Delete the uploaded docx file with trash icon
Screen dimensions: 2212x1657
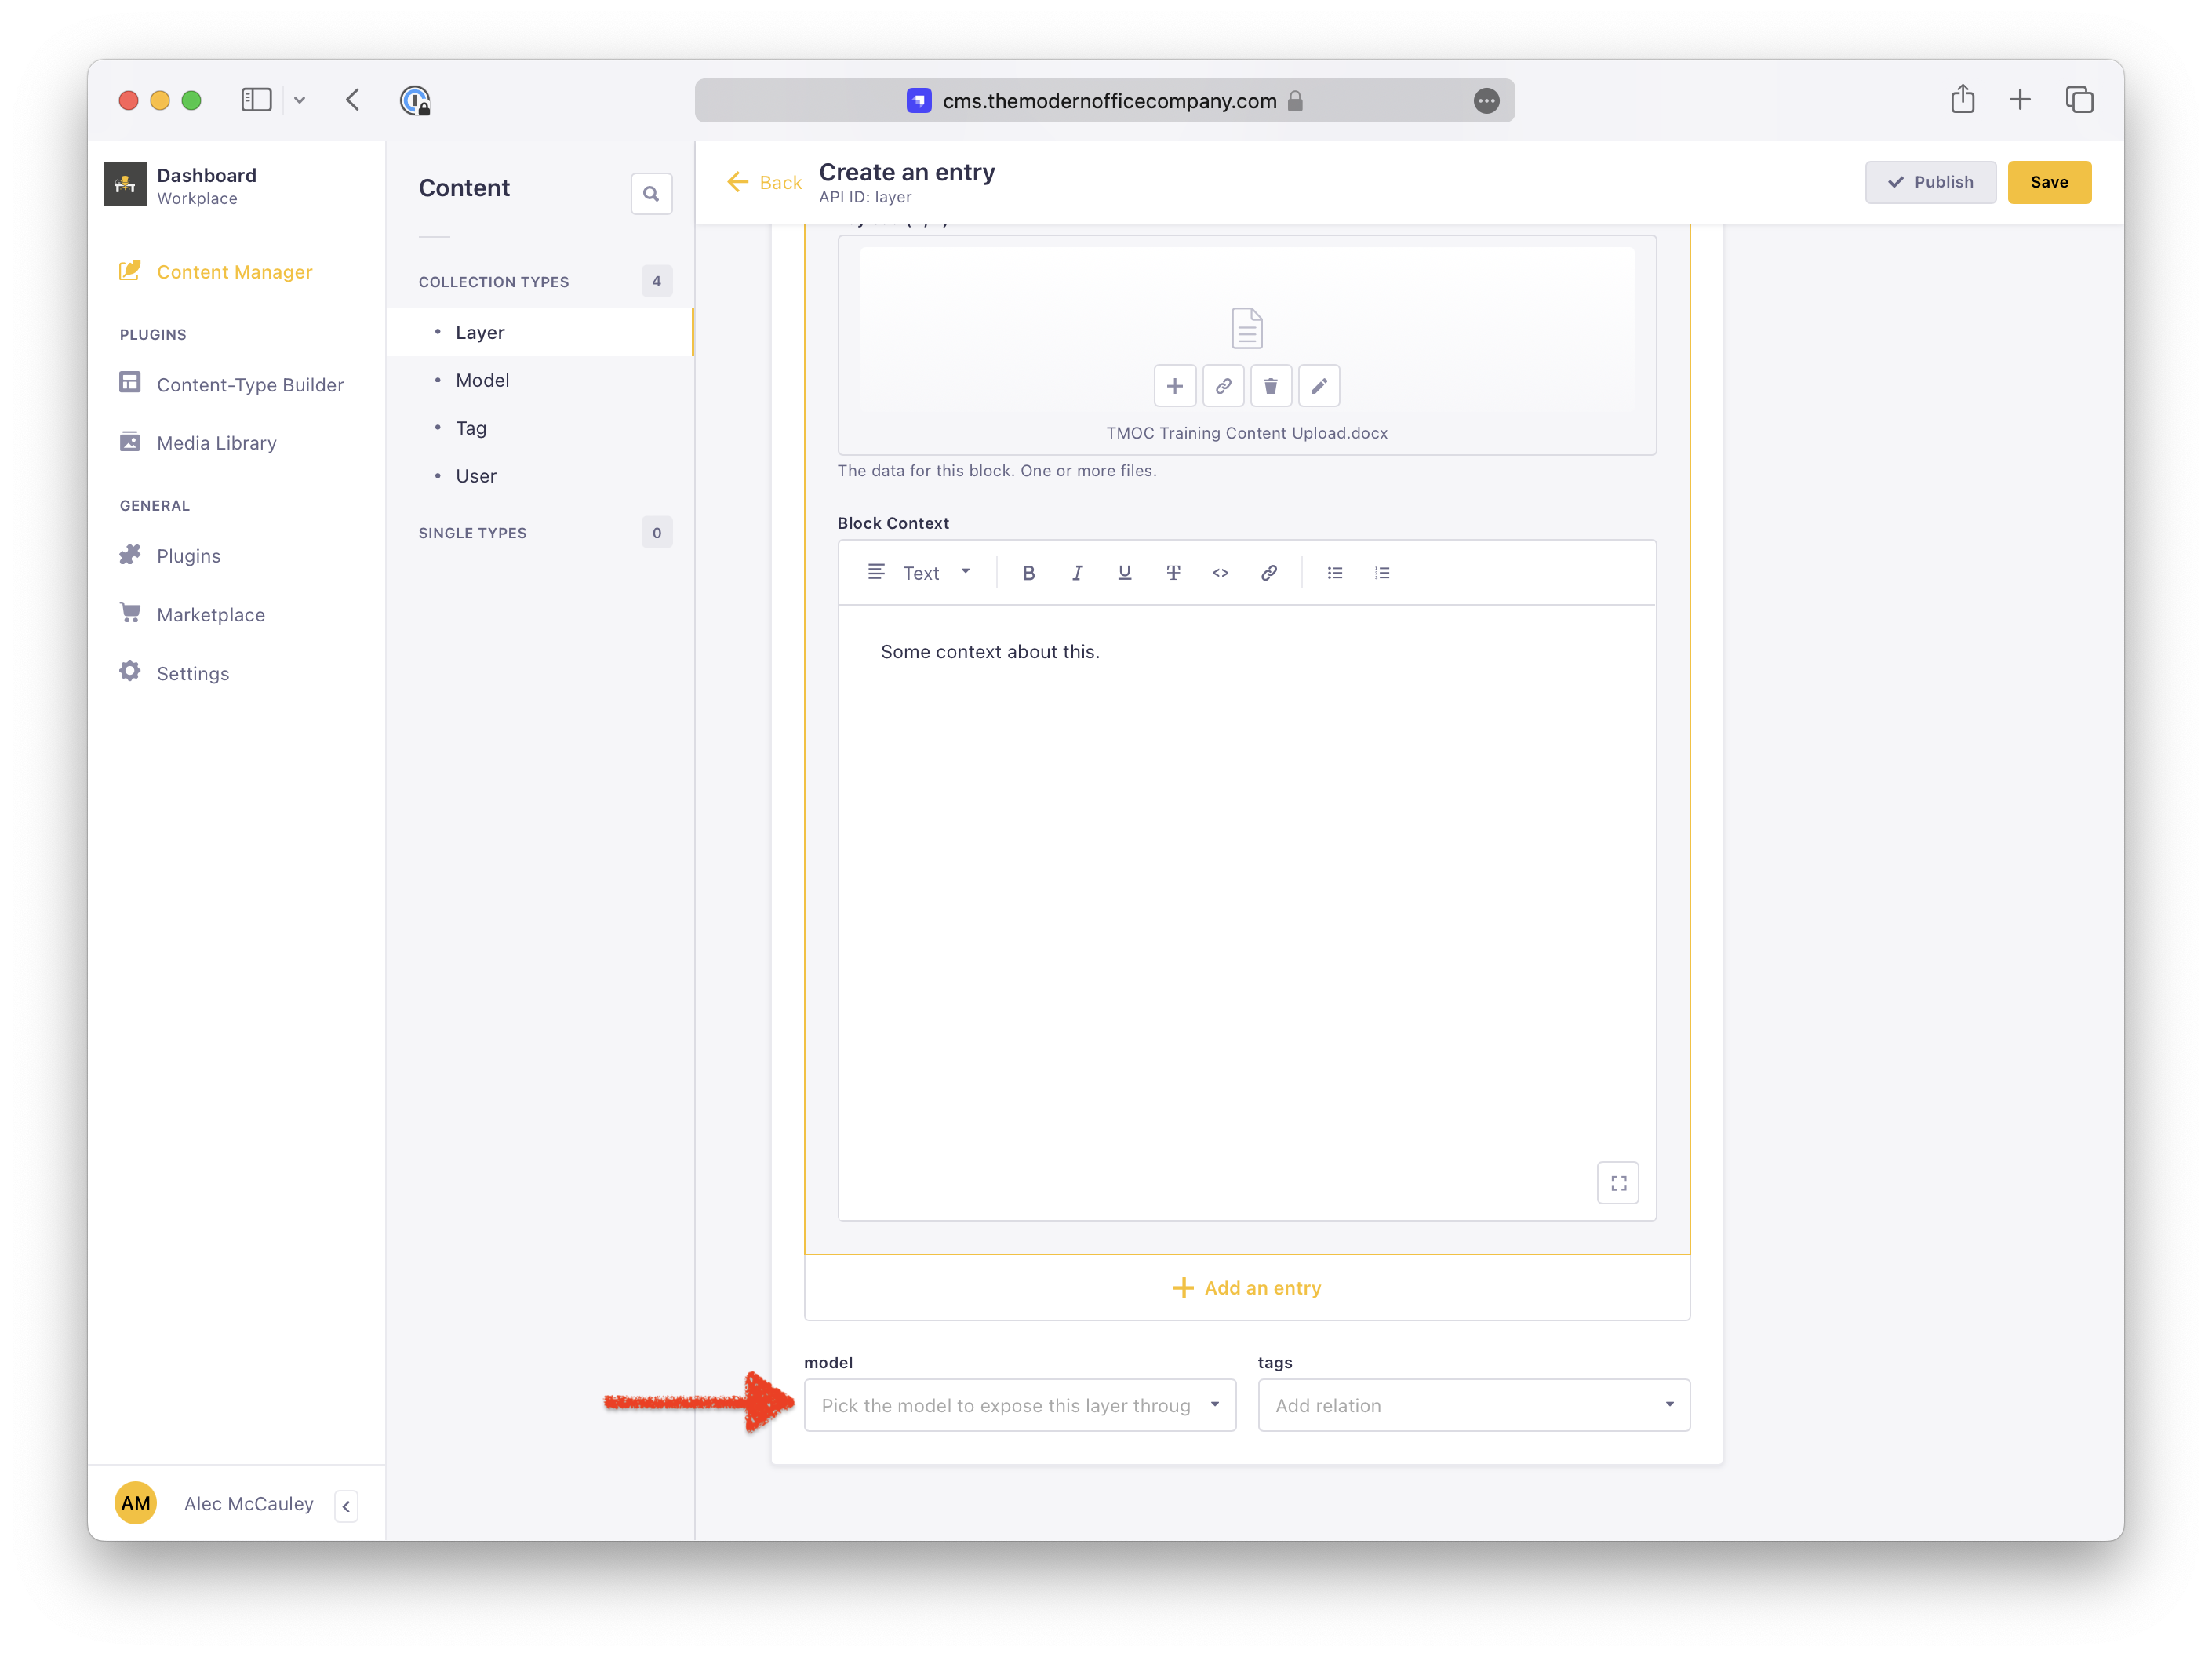point(1270,386)
